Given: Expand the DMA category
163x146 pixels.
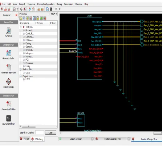Looking at the screenshot, I should (24, 40).
